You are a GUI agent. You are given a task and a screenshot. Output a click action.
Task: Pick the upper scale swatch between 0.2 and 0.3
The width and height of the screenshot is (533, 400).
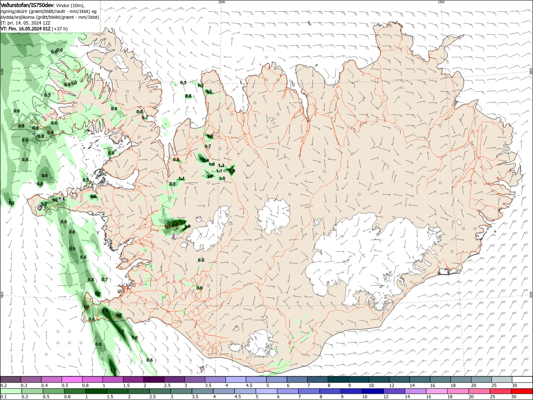10,379
